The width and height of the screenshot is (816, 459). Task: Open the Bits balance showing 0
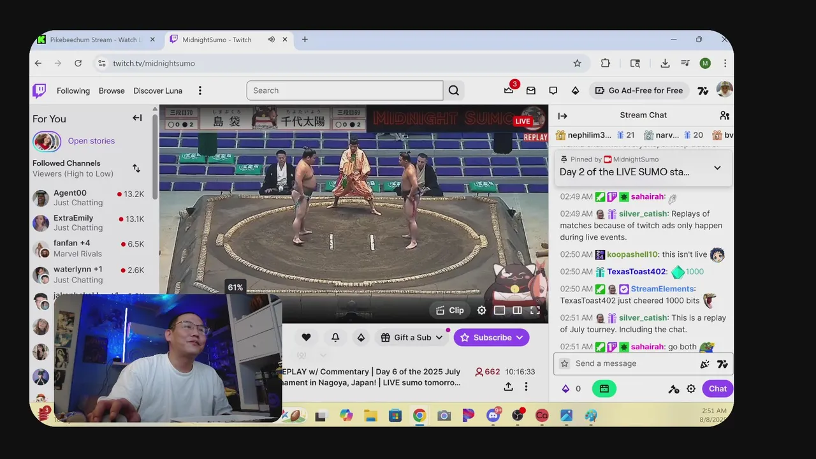coord(571,389)
